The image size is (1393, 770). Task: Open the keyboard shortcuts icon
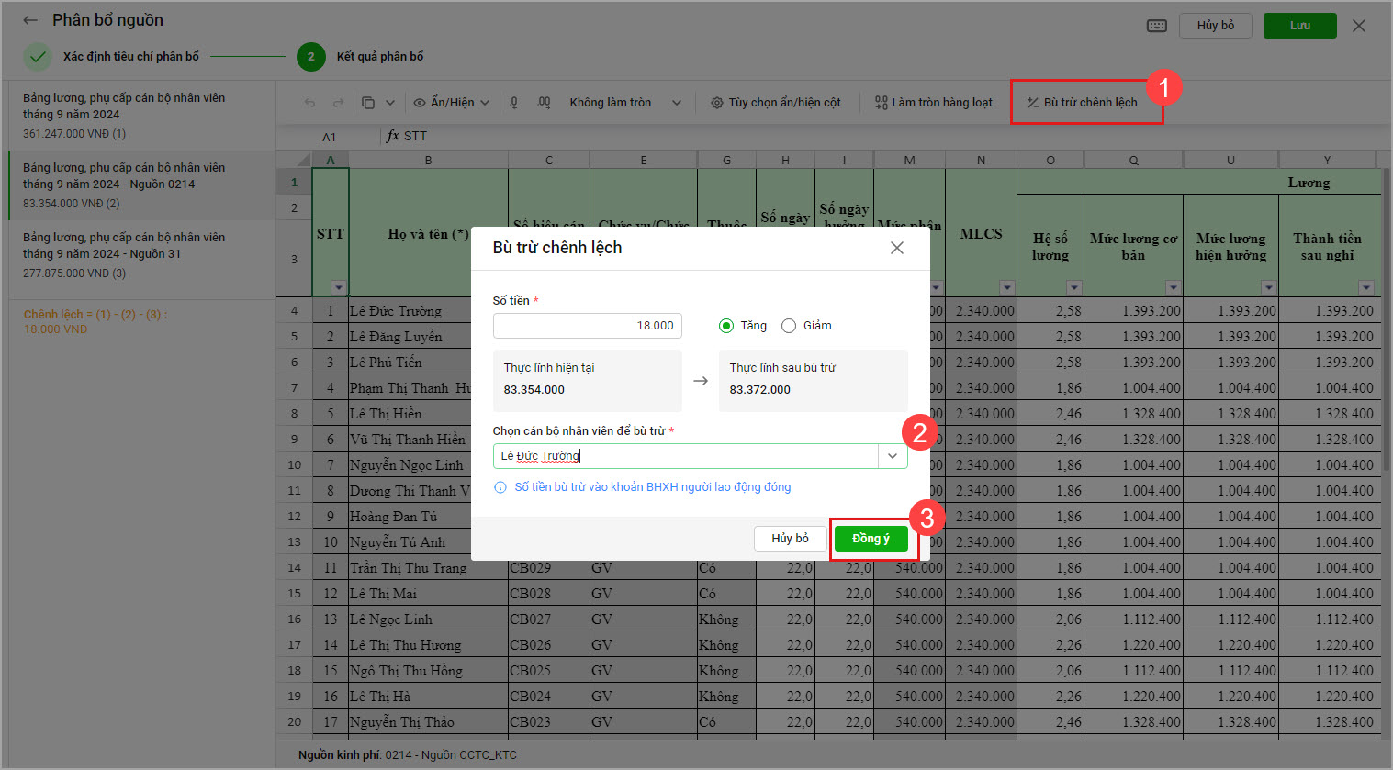coord(1157,26)
